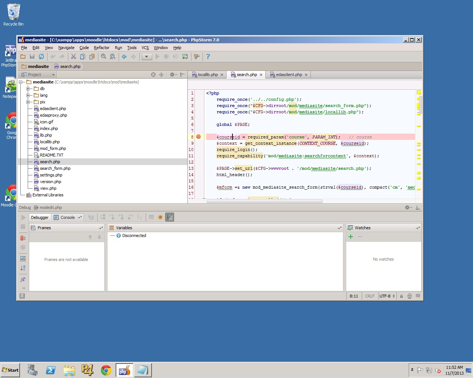Click the Synchronize refresh icon

41,56
